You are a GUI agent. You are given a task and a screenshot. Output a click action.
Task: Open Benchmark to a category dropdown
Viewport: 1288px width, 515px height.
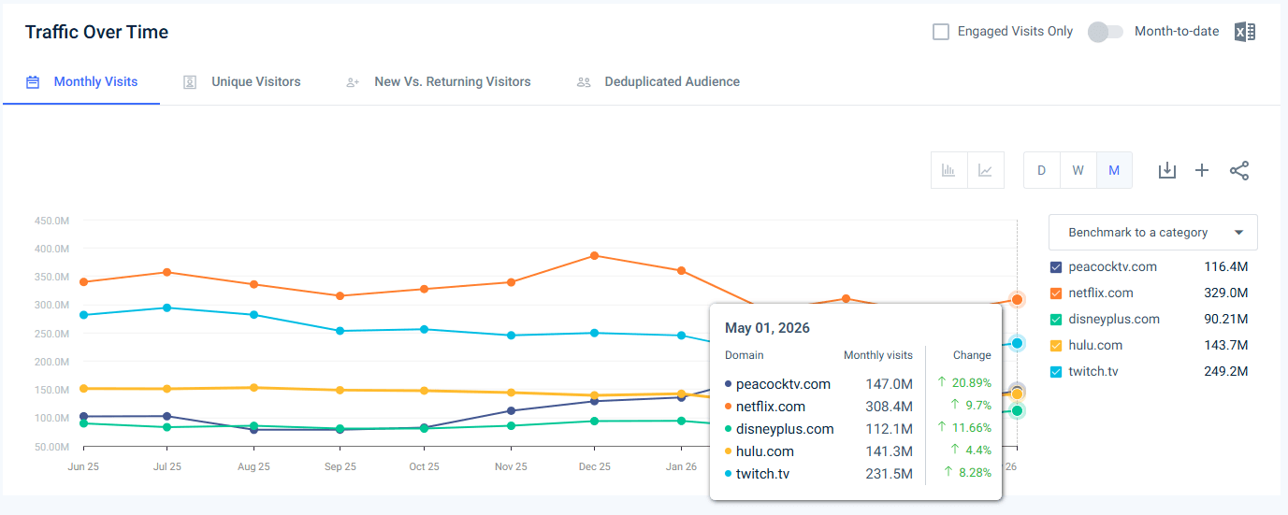tap(1153, 233)
